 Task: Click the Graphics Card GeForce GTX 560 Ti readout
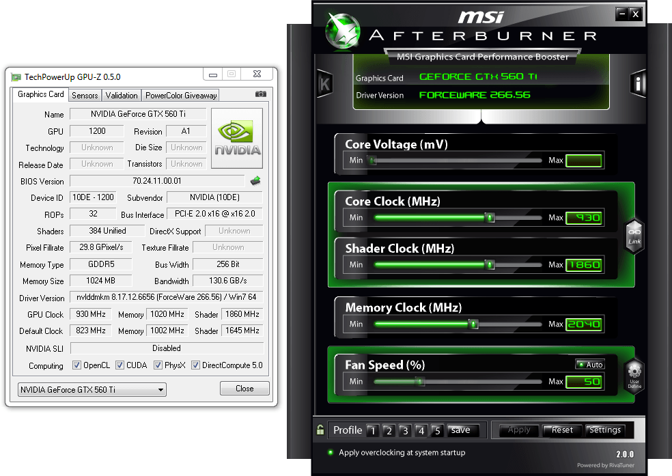click(478, 76)
